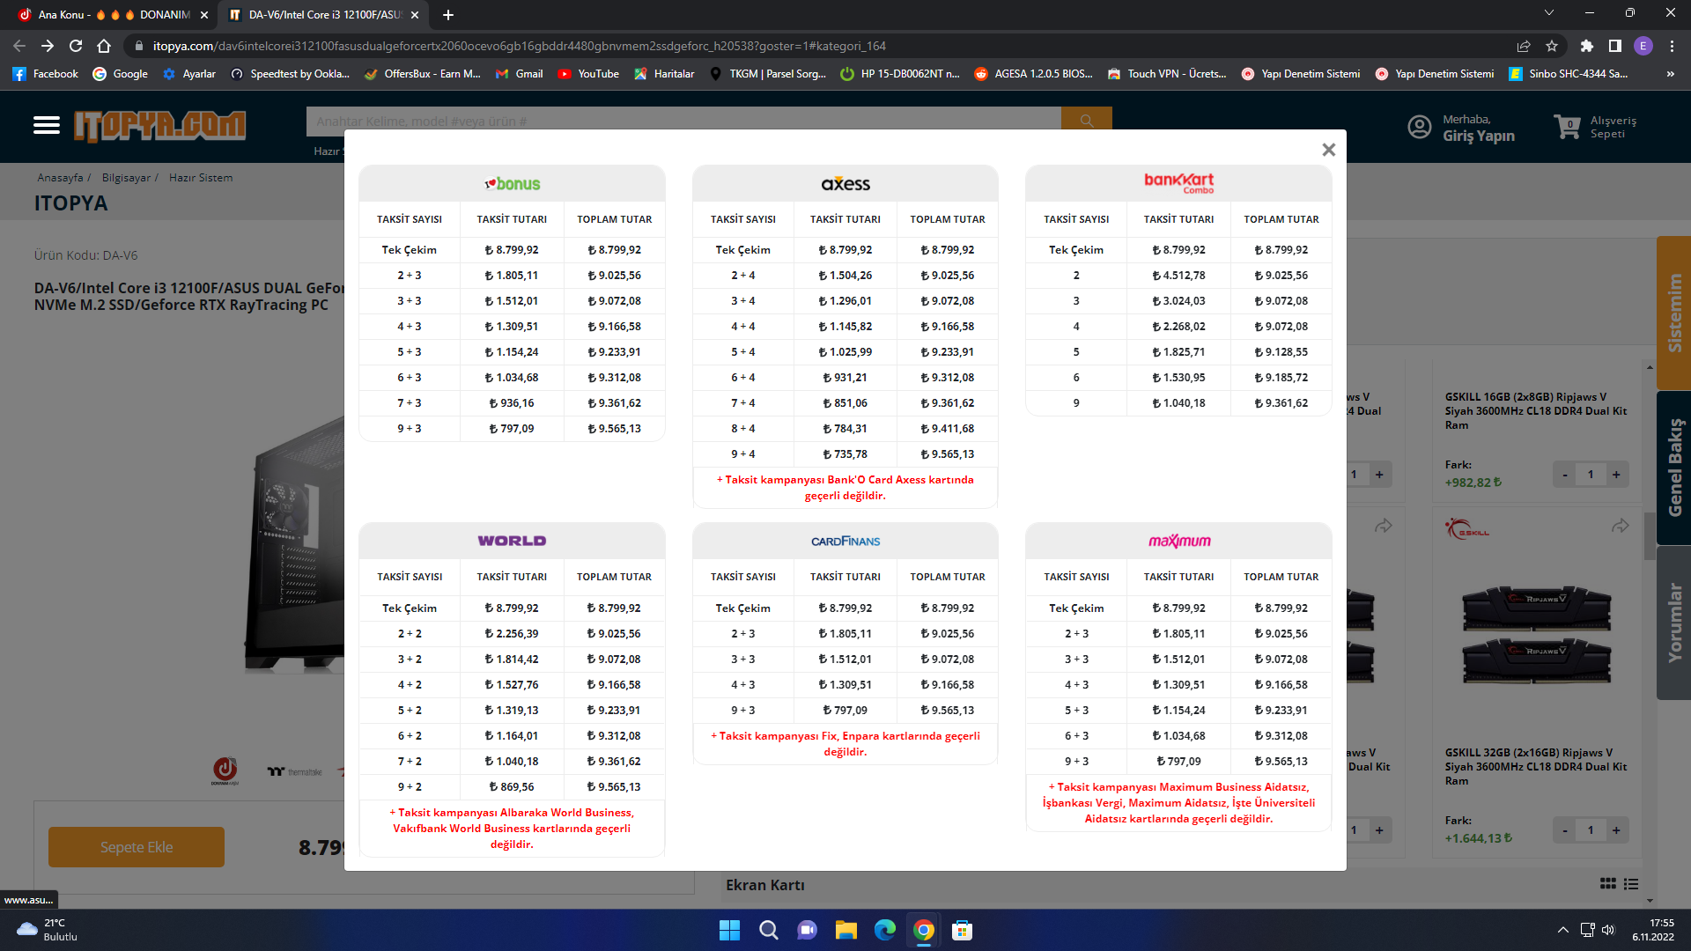The height and width of the screenshot is (951, 1691).
Task: Close the DA-V6 Intel Core tab
Action: 415,15
